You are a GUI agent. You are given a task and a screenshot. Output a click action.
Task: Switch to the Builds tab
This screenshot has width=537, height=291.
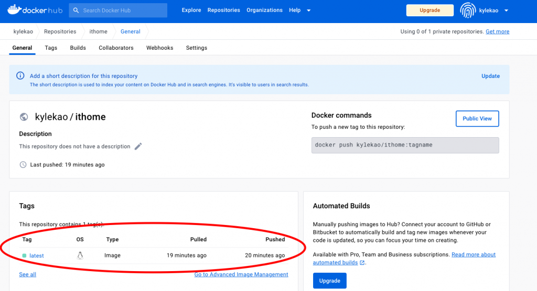coord(78,48)
